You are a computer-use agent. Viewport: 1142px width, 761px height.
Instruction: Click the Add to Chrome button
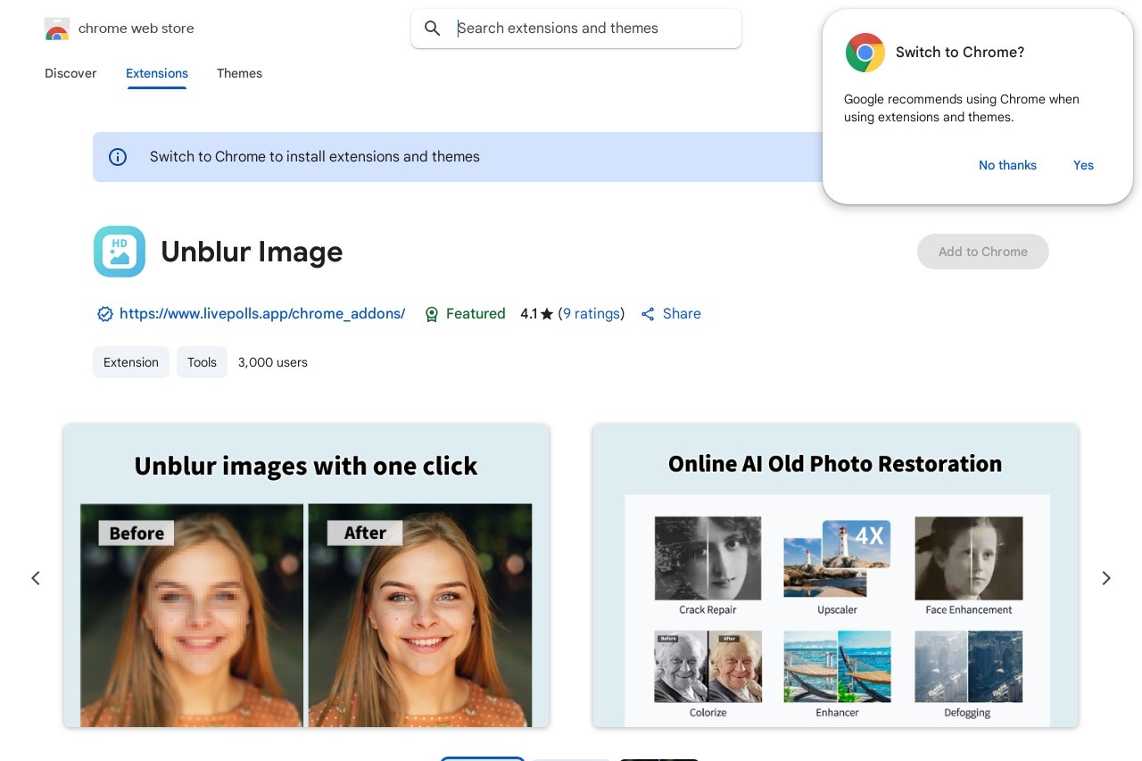(983, 252)
